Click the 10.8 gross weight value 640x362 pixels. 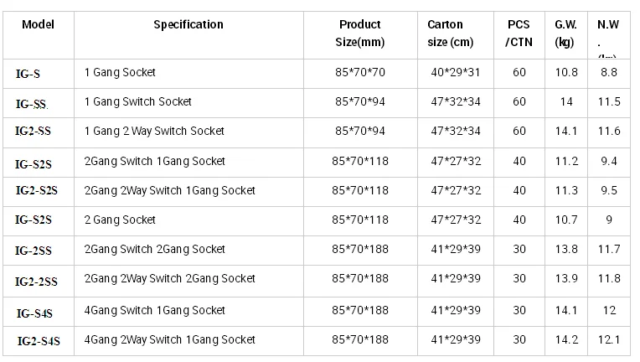[x=566, y=72]
